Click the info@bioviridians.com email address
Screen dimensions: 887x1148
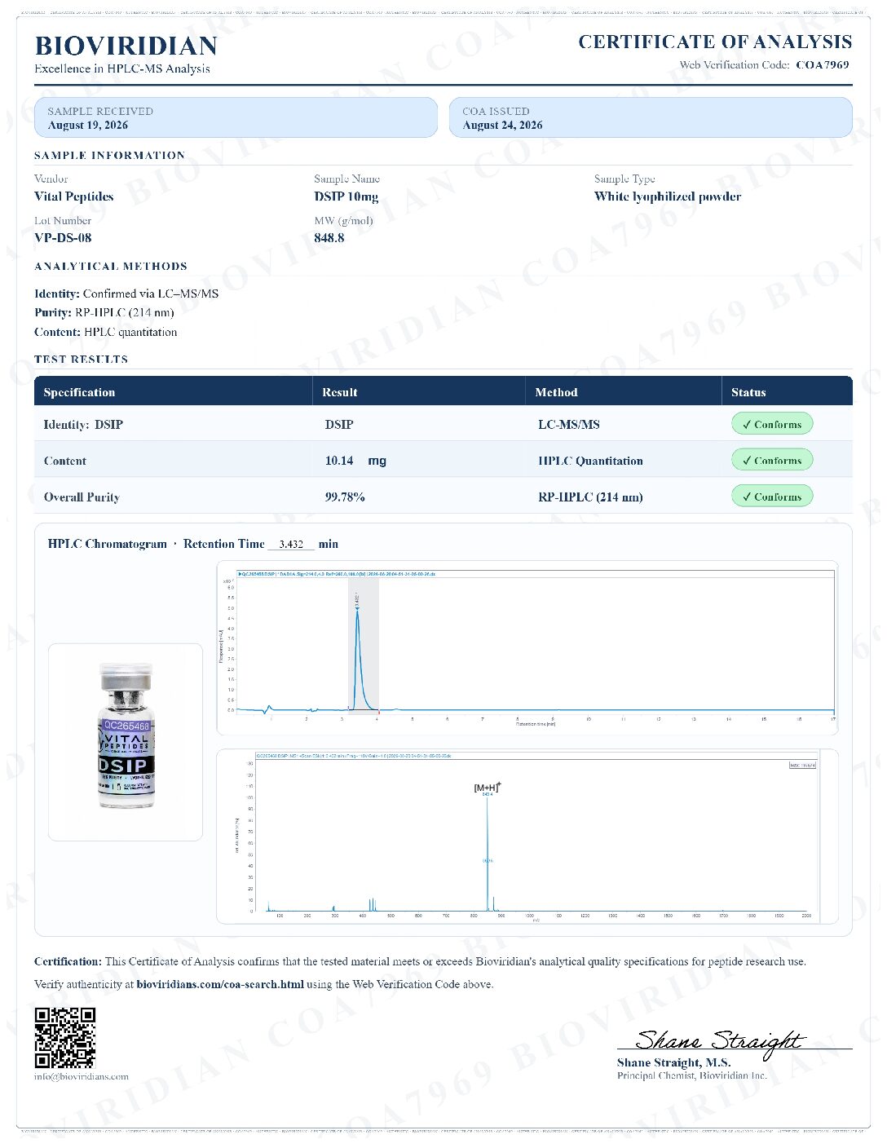click(82, 1076)
